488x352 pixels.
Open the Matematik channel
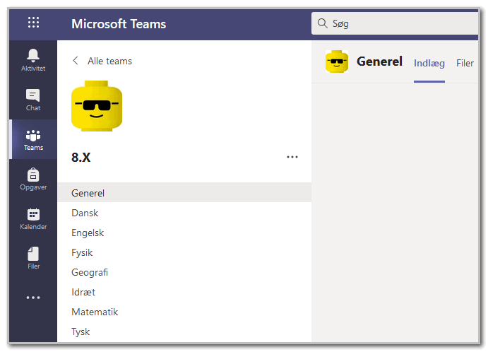pyautogui.click(x=184, y=312)
